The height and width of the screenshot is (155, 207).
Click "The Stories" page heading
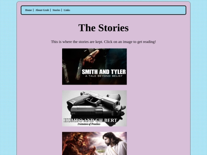[x=103, y=28]
